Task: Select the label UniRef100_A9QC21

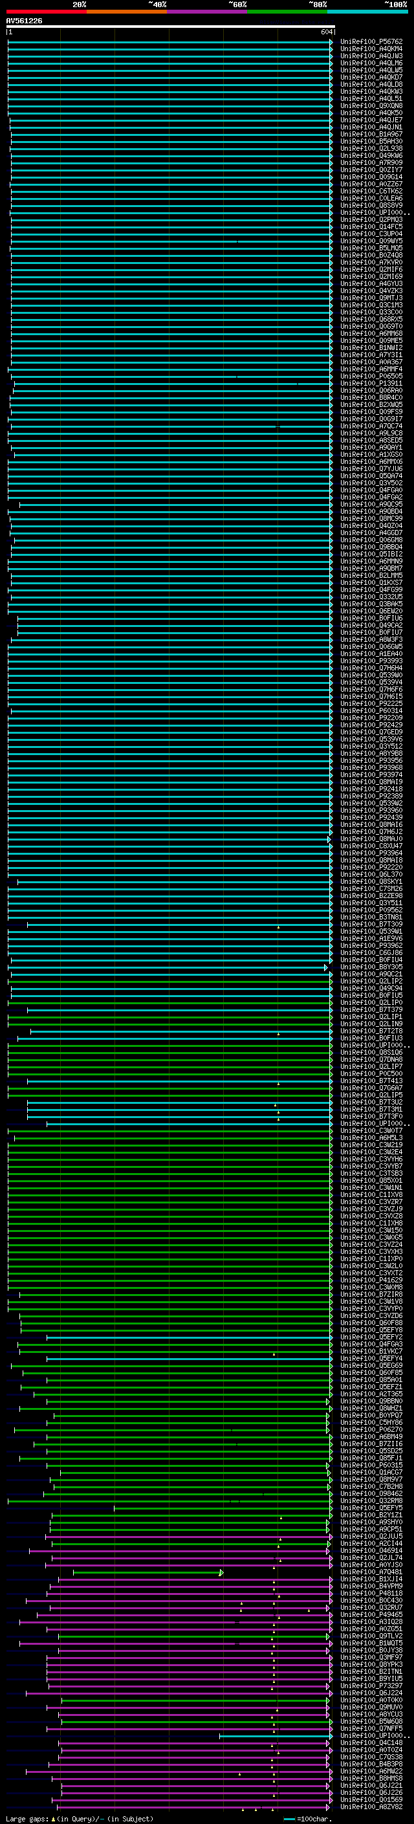Action: (x=371, y=974)
